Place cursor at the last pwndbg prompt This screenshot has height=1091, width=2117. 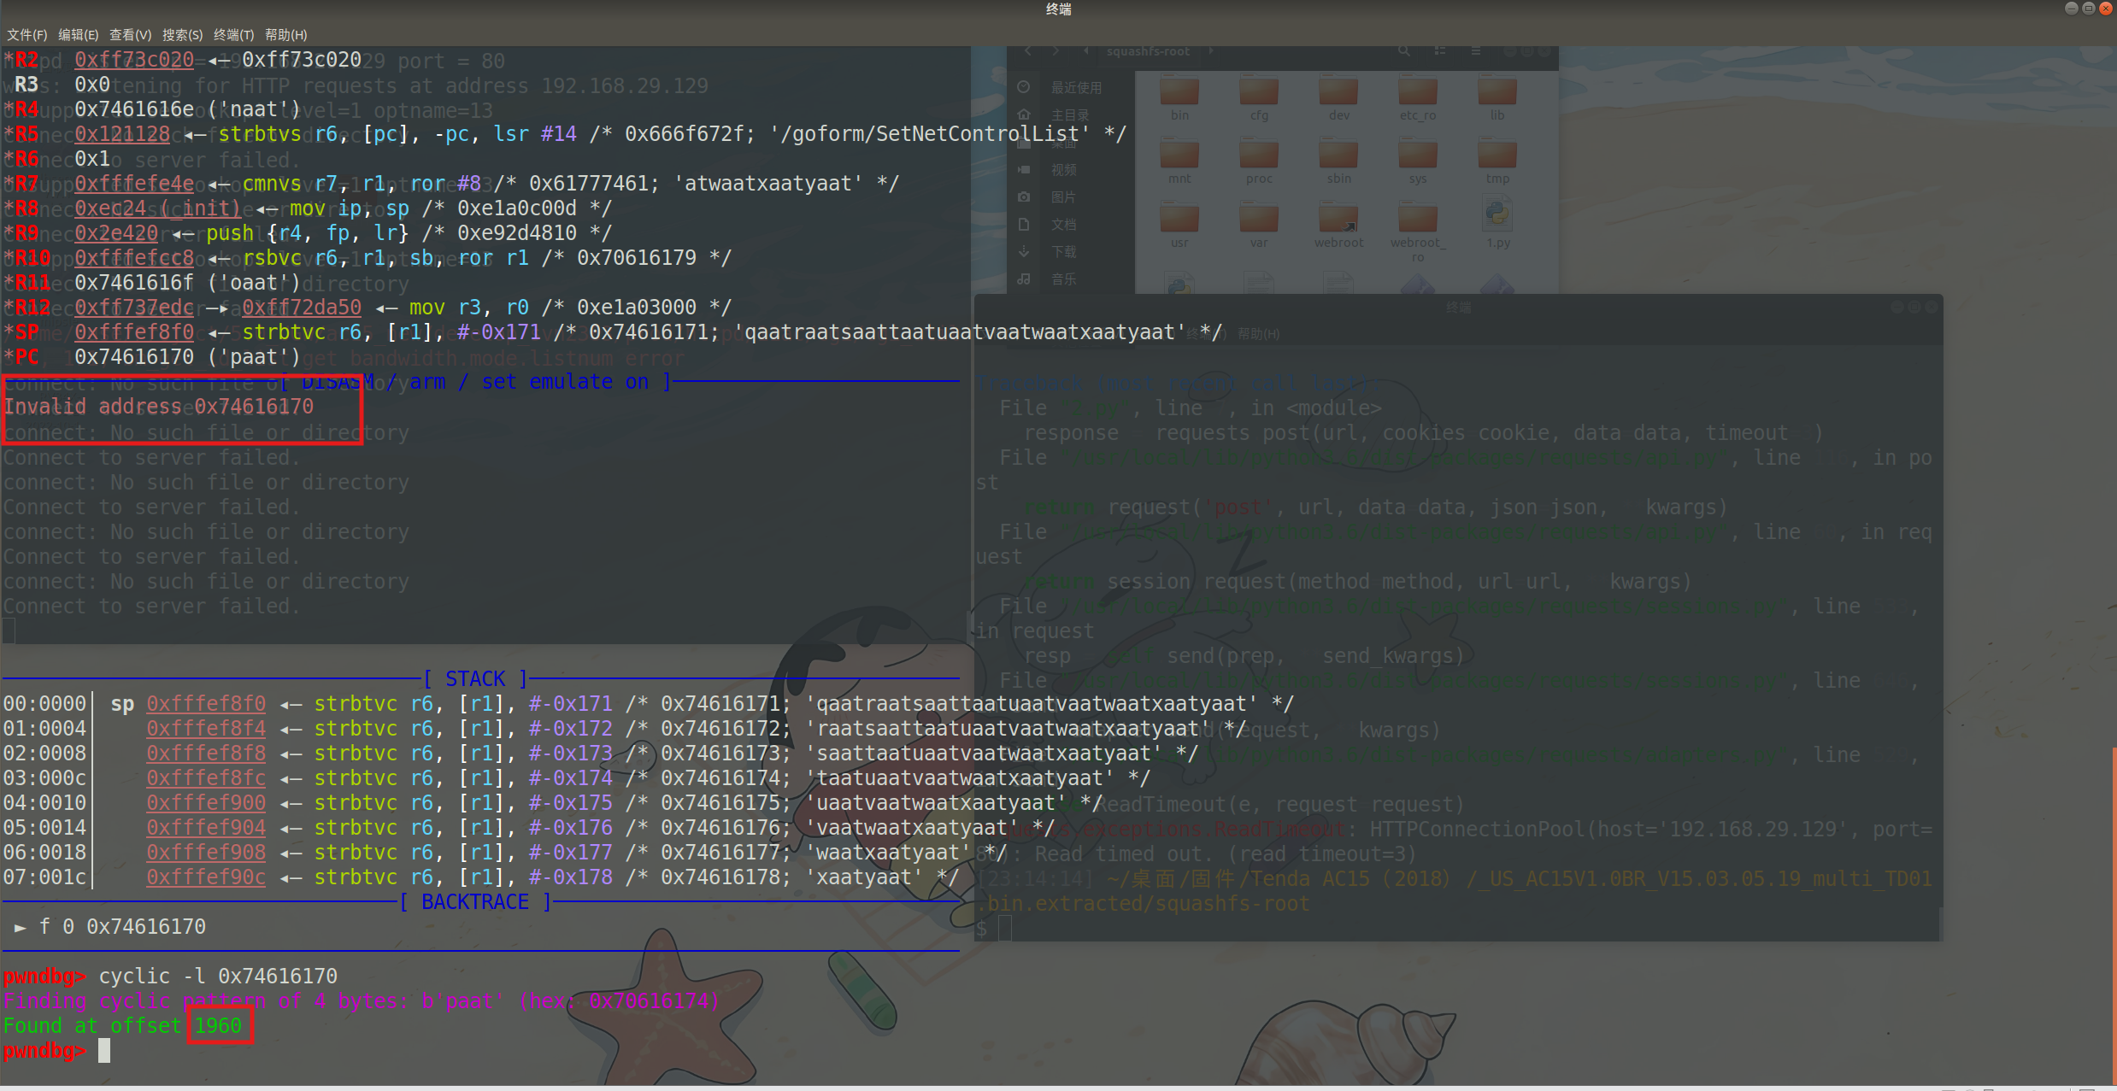pyautogui.click(x=104, y=1051)
